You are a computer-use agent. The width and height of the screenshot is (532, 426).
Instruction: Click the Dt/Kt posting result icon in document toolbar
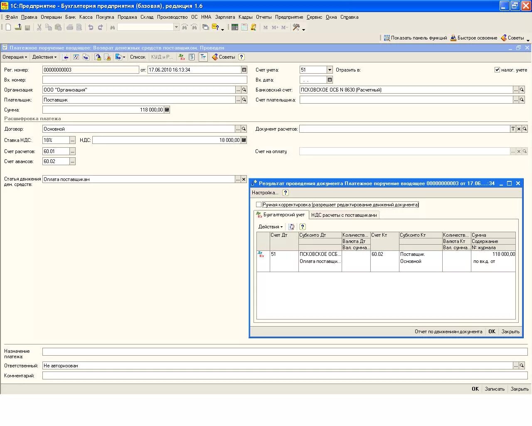click(182, 57)
